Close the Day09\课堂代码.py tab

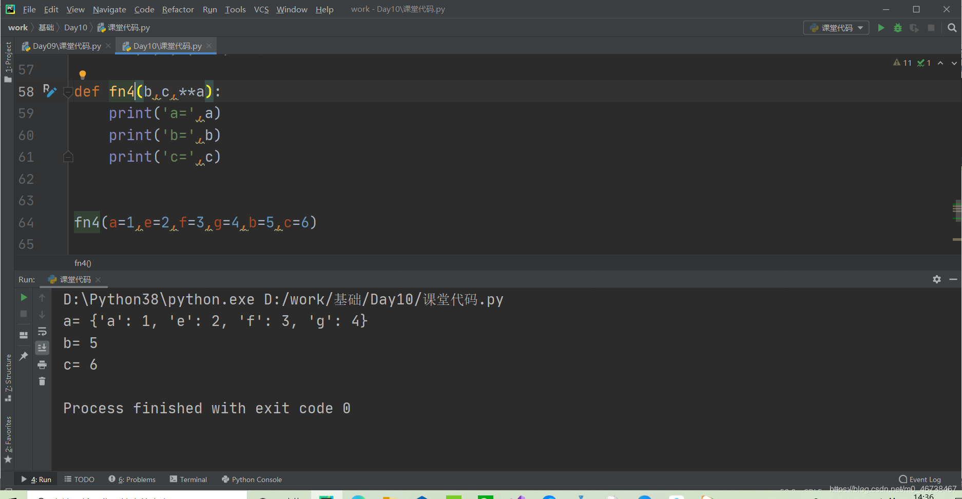coord(108,46)
